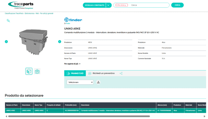Select the 3D cube view thumbnail

click(x=29, y=71)
